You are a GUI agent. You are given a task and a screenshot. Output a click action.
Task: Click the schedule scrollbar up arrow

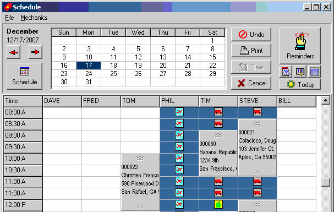(326, 100)
